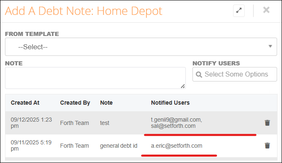Select the 09/12/2025 1:23 pm timestamp cell
The image size is (282, 163).
pos(31,122)
